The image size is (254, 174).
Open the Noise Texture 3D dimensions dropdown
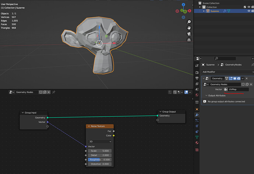(100, 142)
